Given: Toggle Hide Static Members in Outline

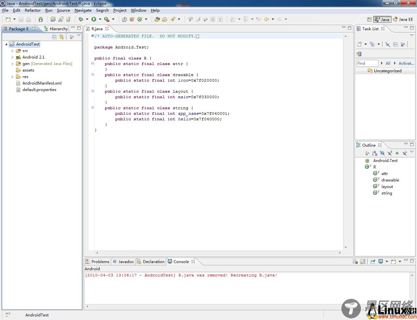Looking at the screenshot, I should (390, 153).
